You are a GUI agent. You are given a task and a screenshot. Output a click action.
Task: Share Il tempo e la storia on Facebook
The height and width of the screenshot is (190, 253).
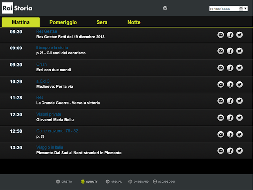pos(230,51)
